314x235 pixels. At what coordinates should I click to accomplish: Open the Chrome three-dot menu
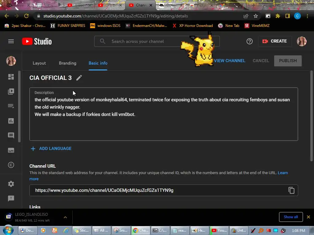pyautogui.click(x=307, y=16)
